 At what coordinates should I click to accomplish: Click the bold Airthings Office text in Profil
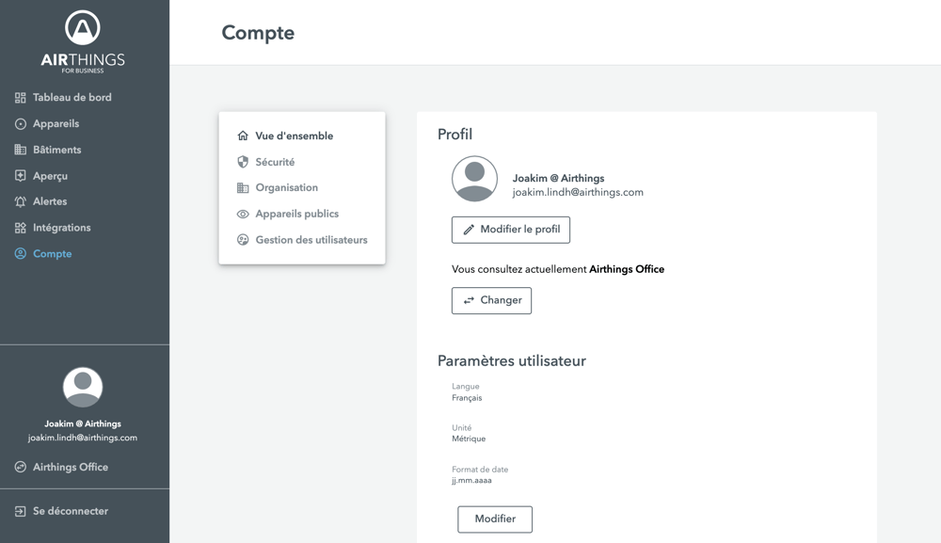(x=627, y=269)
